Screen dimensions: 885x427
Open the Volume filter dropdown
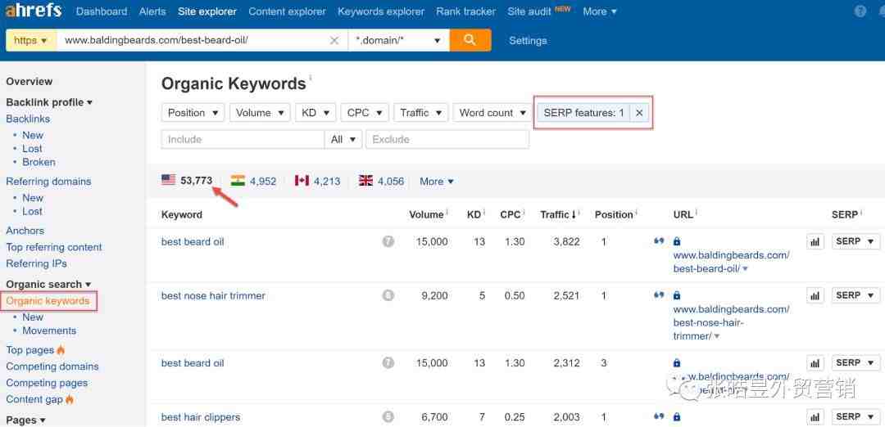point(260,113)
